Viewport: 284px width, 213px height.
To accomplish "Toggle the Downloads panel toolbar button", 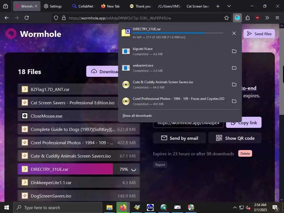I will point(237,18).
